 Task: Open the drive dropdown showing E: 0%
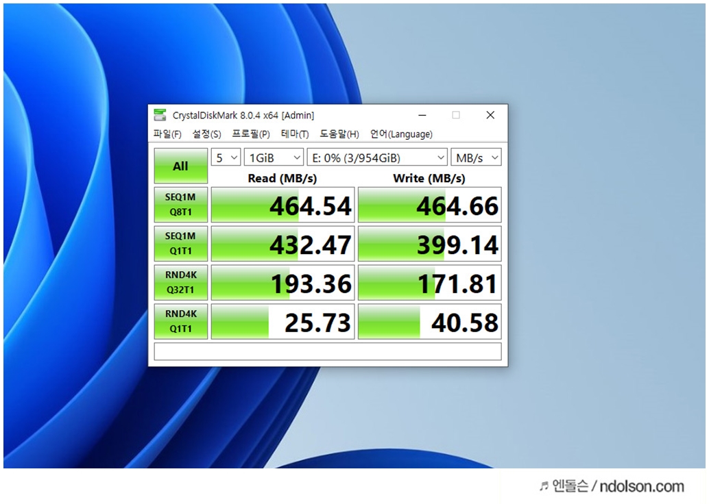coord(377,157)
